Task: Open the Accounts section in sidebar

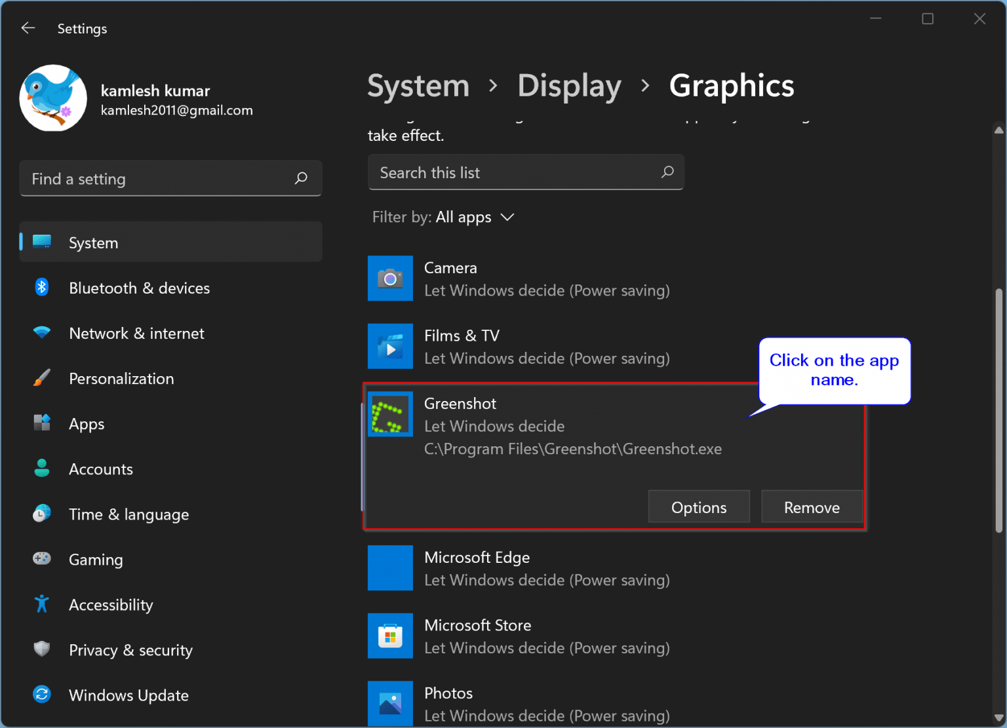Action: coord(101,469)
